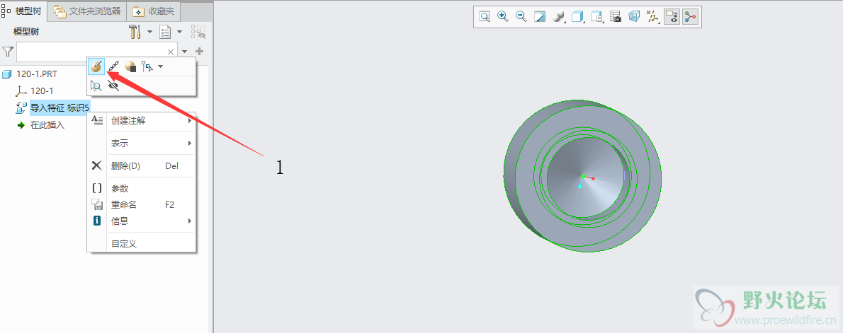Open the 信息 submenu
The width and height of the screenshot is (843, 333).
(x=142, y=221)
